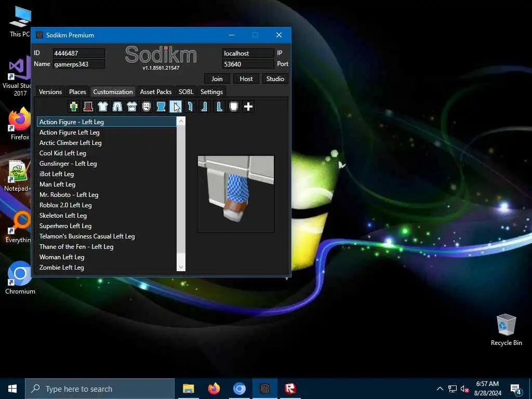This screenshot has height=399, width=532.
Task: Click the left leg preview thumbnail
Action: tap(236, 194)
